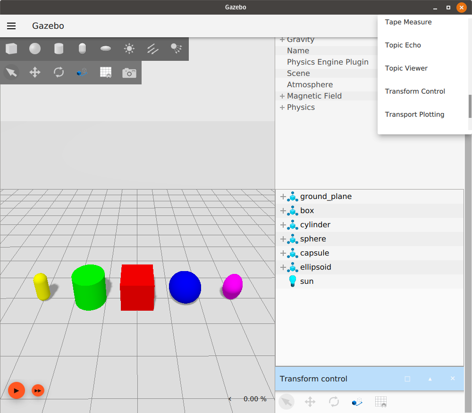Viewport: 472px width, 413px height.
Task: Expand the box entity in the entity tree
Action: click(282, 211)
